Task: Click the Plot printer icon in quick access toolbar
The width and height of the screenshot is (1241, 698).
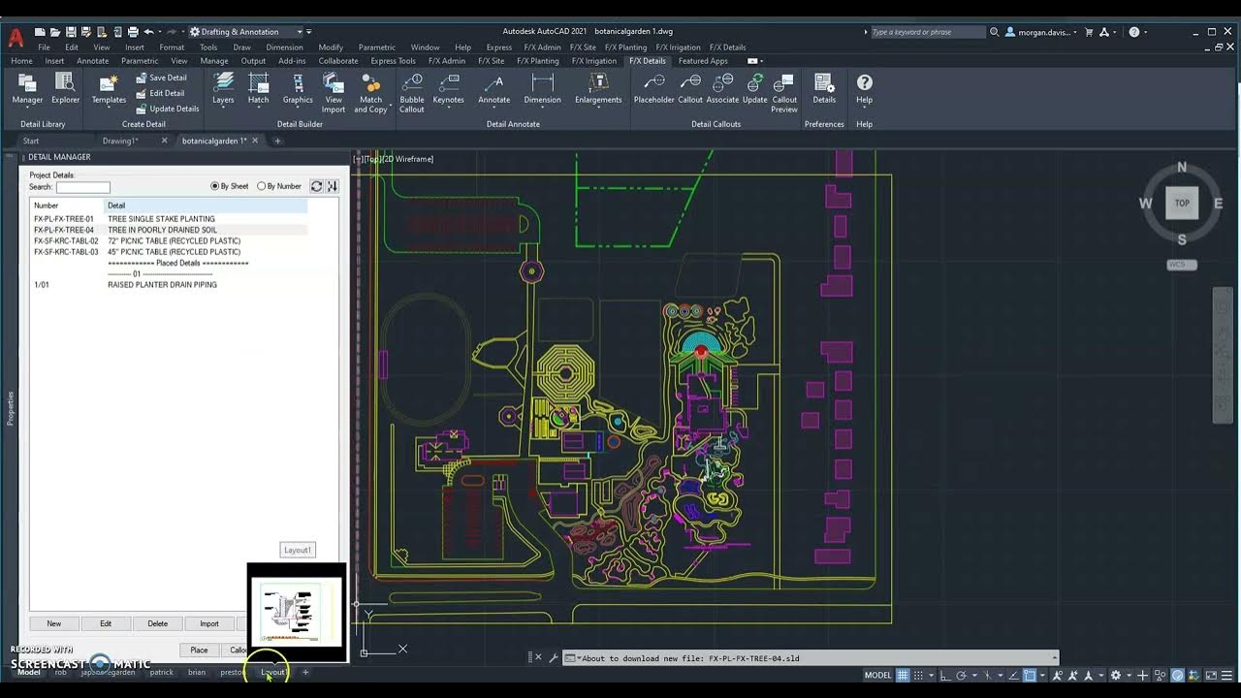Action: coord(133,32)
